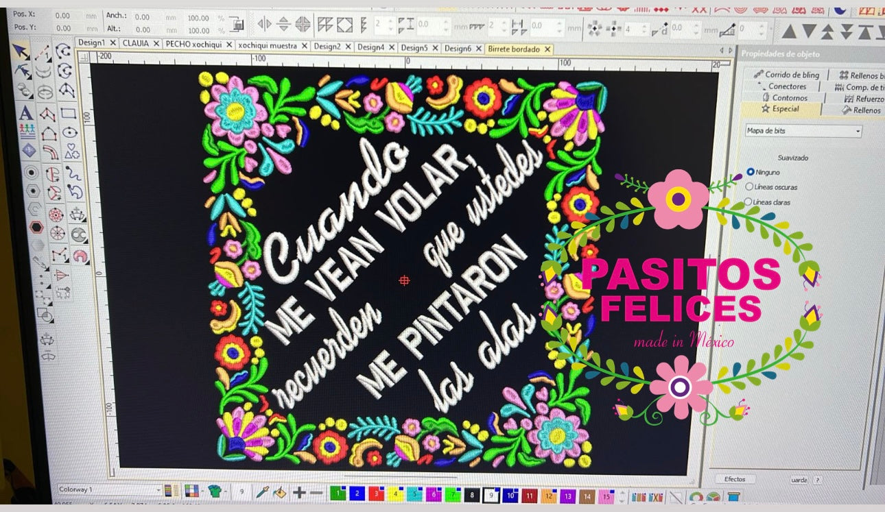Select the Ninguno smoothing option
The image size is (885, 512).
coord(750,172)
